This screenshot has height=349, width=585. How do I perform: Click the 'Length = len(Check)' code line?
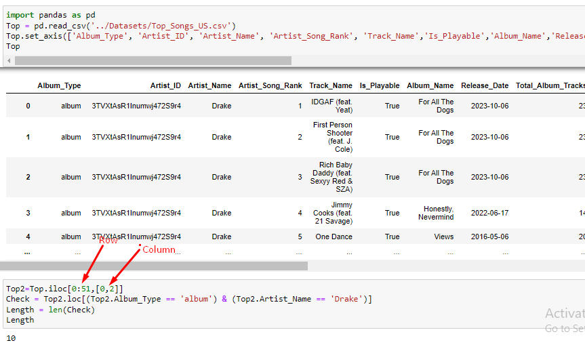coord(50,310)
